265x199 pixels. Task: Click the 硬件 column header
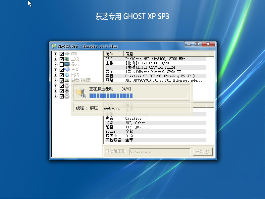pos(113,54)
